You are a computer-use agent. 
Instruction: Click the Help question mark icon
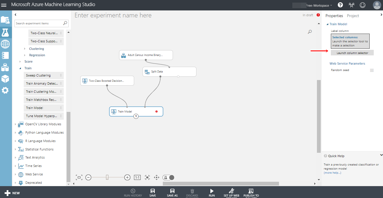pyautogui.click(x=340, y=5)
